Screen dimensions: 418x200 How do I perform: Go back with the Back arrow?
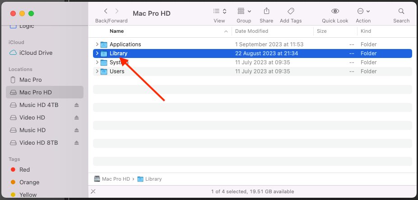pos(106,11)
